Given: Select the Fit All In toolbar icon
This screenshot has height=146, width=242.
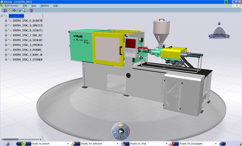Looking at the screenshot, I should [10, 11].
